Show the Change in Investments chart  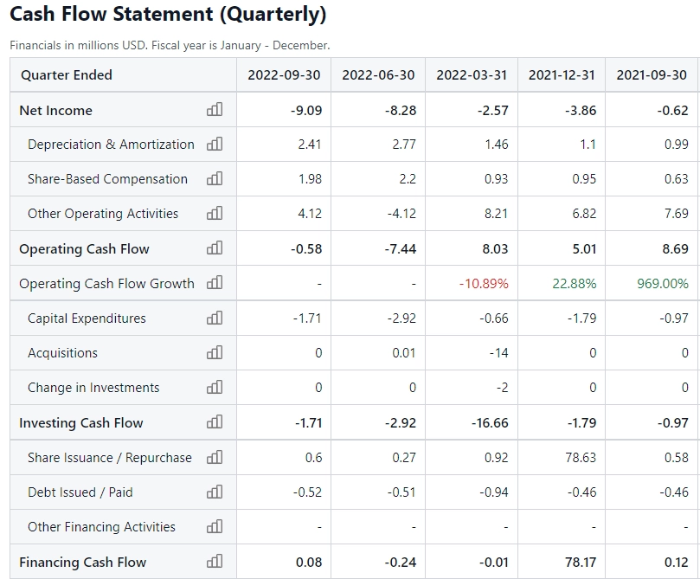pos(215,388)
